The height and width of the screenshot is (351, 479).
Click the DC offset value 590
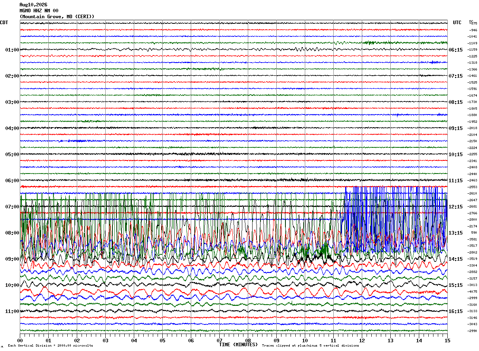[x=474, y=233]
